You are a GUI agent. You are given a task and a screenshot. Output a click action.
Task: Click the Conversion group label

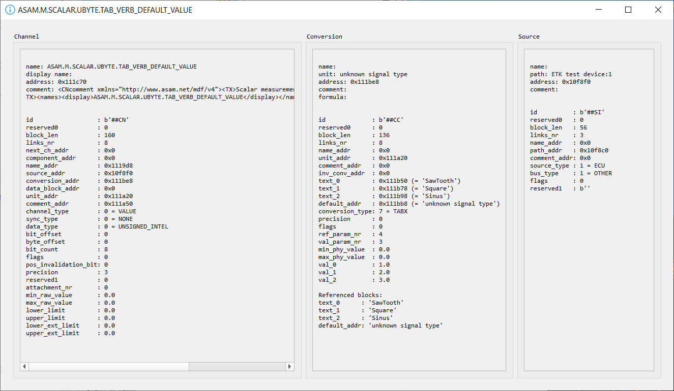325,37
